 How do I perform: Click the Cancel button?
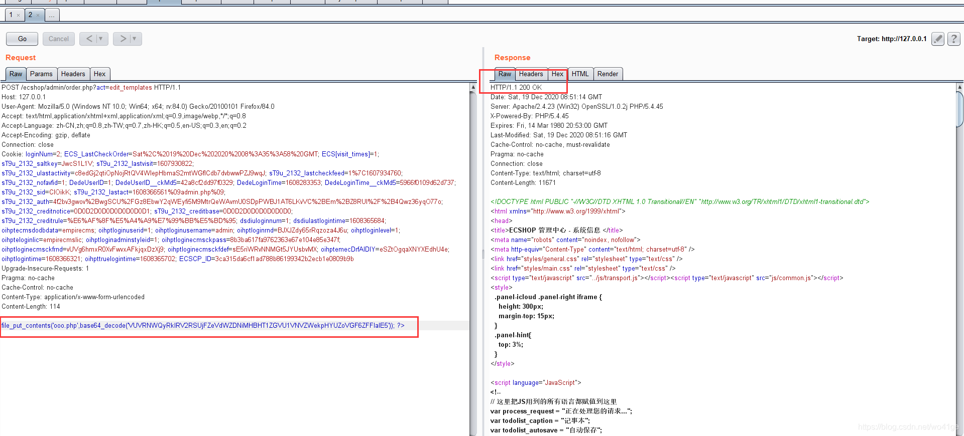59,39
